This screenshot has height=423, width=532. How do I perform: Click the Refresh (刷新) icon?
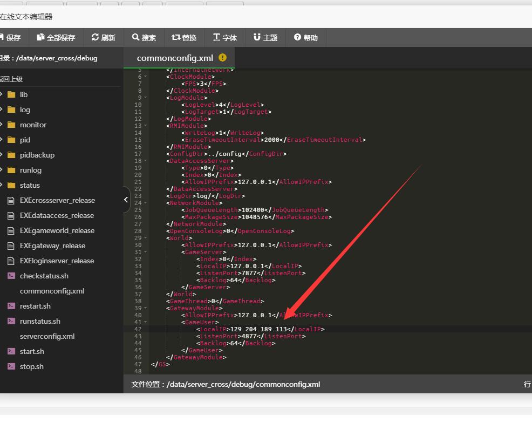[x=95, y=37]
